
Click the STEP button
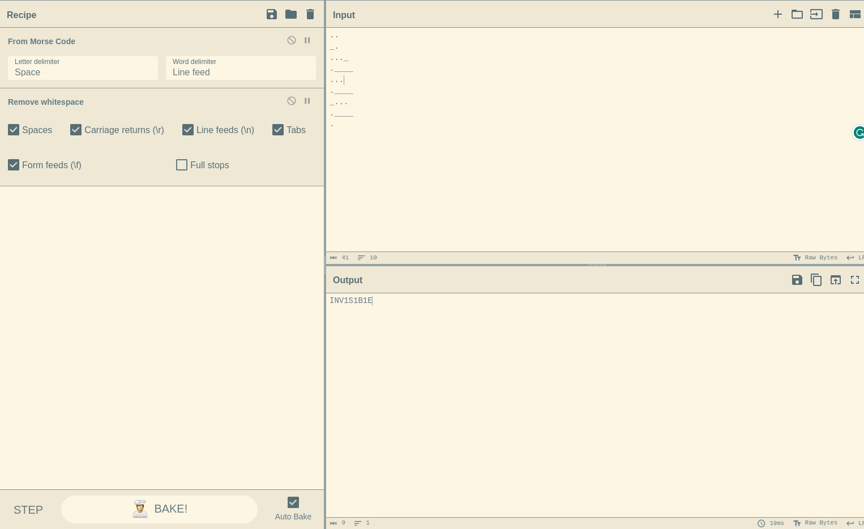tap(28, 510)
